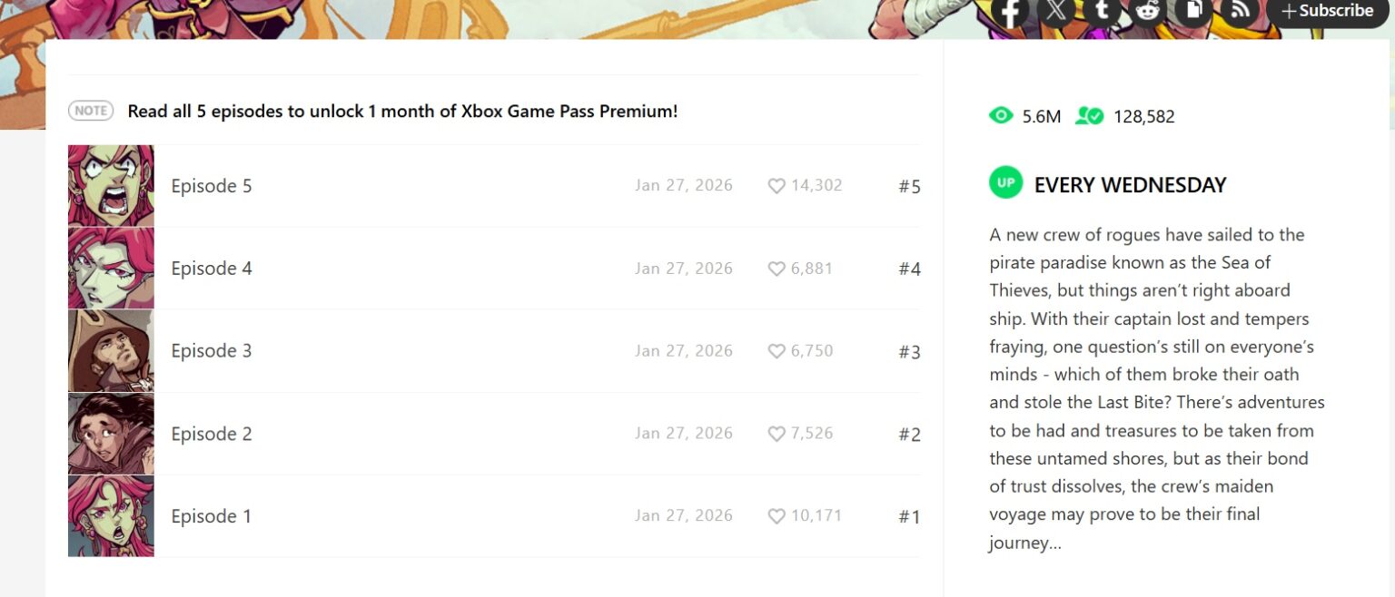Open the Episode 2 title link
Viewport: 1395px width, 597px height.
(x=212, y=434)
